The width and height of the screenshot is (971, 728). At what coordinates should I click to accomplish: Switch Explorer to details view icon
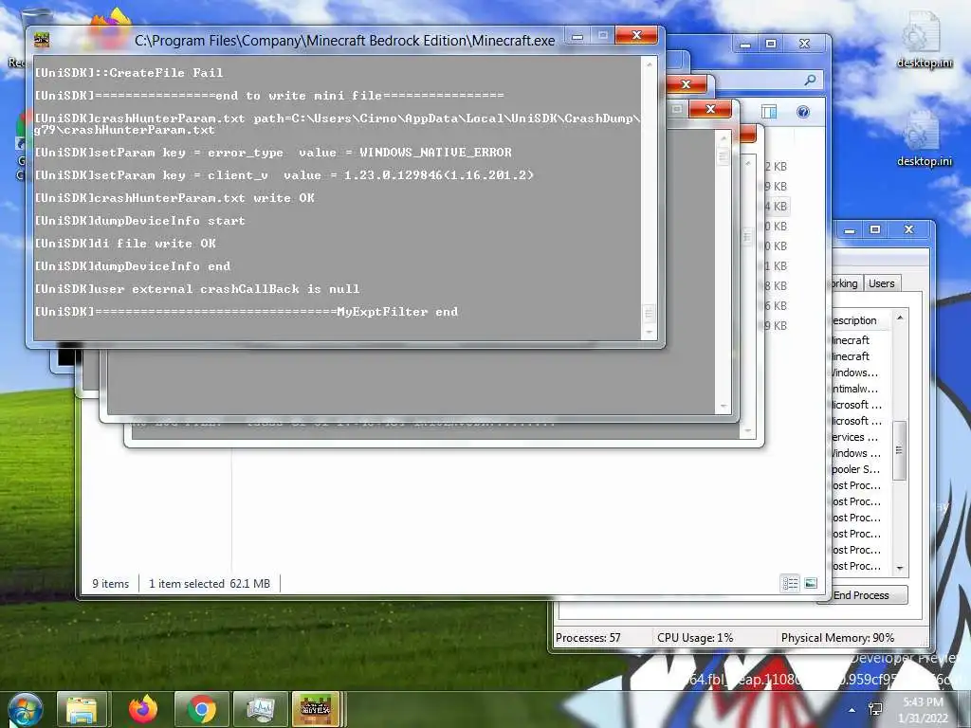point(790,583)
